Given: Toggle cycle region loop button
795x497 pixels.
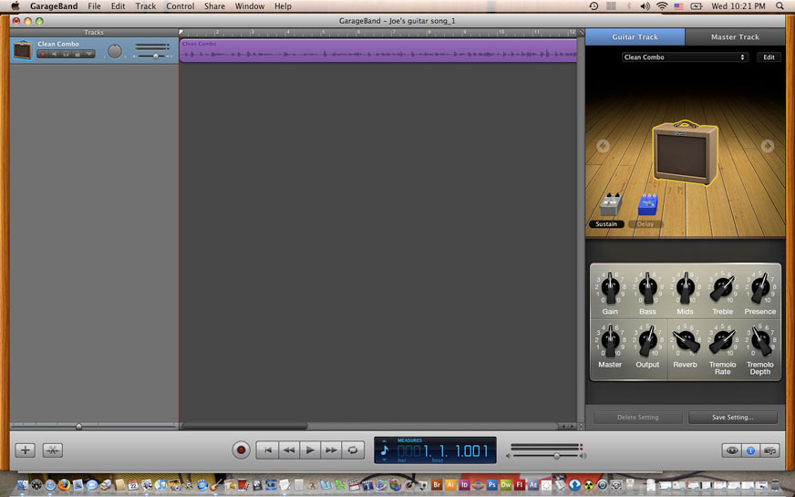Looking at the screenshot, I should coord(353,450).
